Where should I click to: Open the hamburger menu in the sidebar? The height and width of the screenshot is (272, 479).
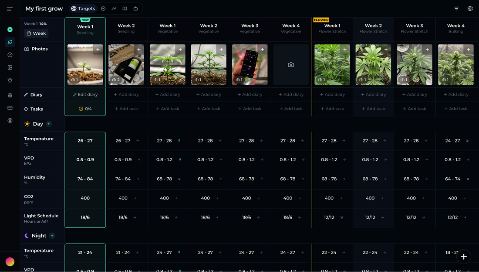(10, 9)
